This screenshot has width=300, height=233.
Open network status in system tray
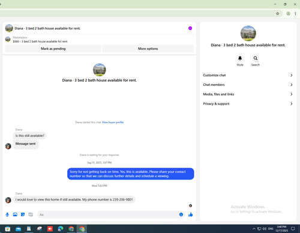pos(259,229)
